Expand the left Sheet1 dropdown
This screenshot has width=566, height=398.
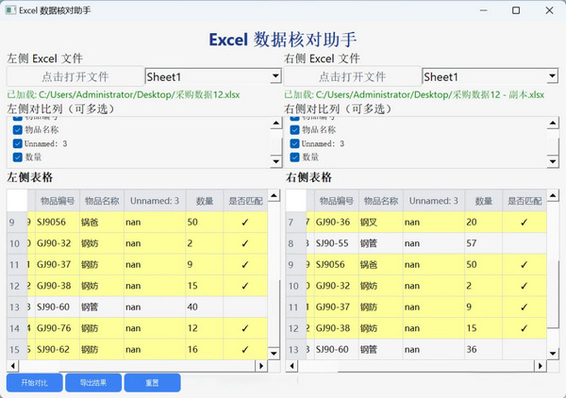point(275,76)
